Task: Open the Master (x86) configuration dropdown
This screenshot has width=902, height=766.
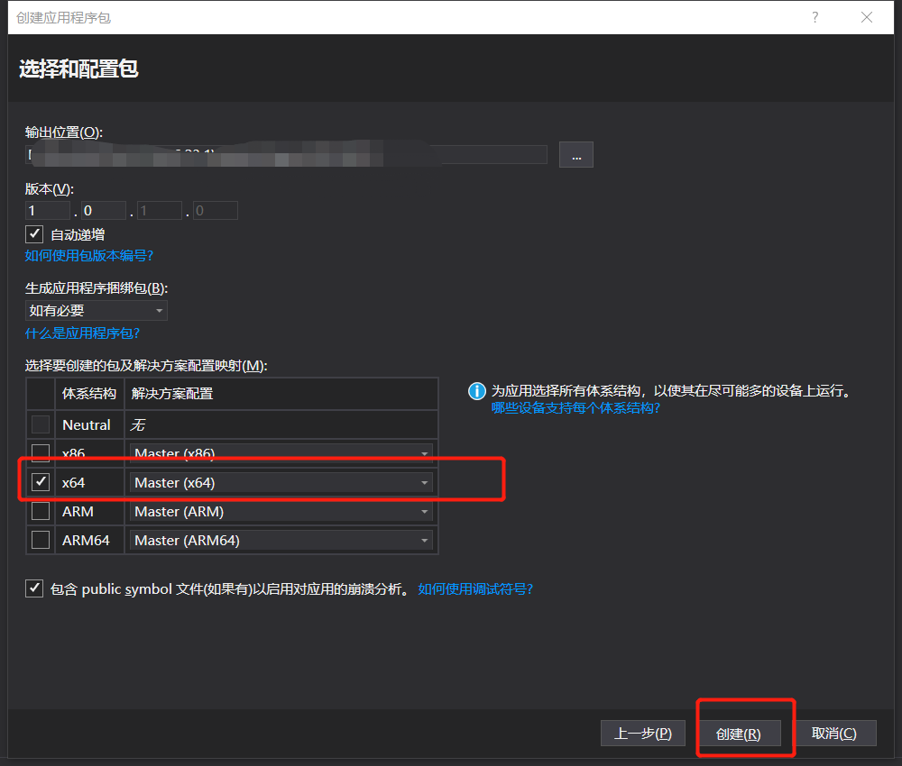Action: point(424,452)
